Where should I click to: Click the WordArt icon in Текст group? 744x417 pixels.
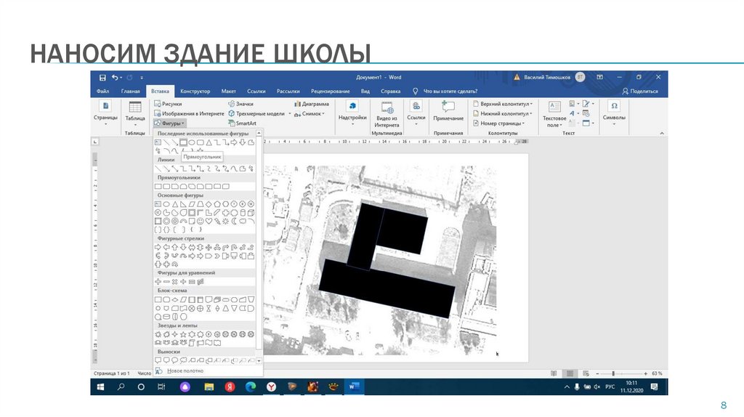click(573, 113)
